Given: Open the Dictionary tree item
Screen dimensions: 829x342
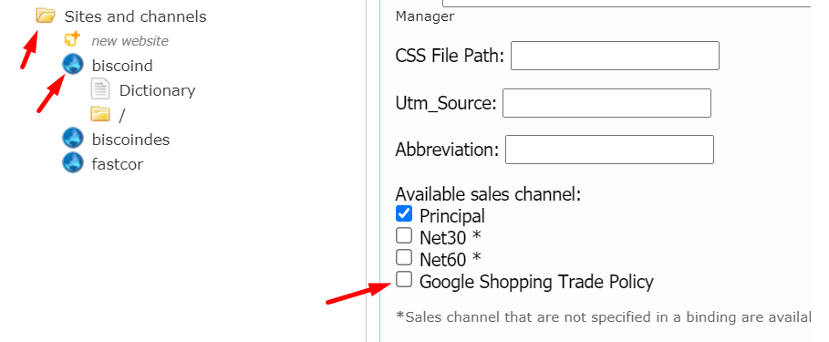Looking at the screenshot, I should pos(158,90).
